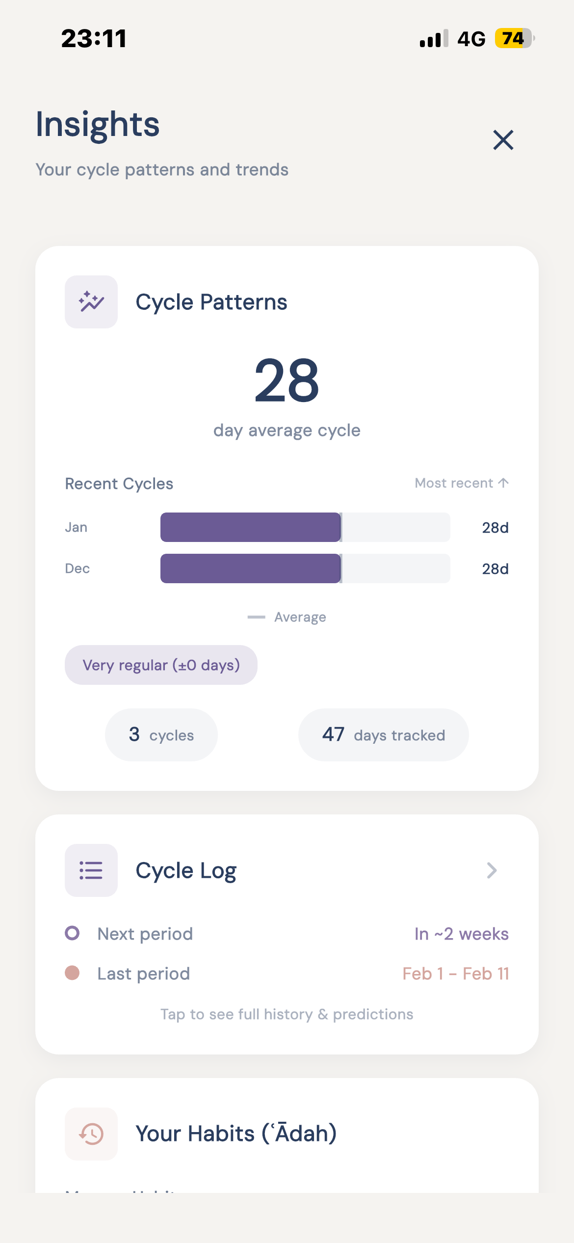The width and height of the screenshot is (574, 1243).
Task: Tap the cellular signal bars icon
Action: pyautogui.click(x=434, y=38)
